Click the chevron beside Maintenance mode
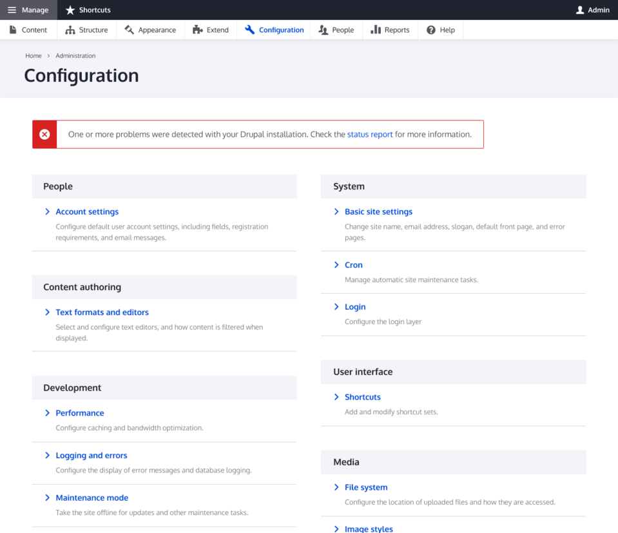Viewport: 618px width, 533px height. (x=47, y=498)
